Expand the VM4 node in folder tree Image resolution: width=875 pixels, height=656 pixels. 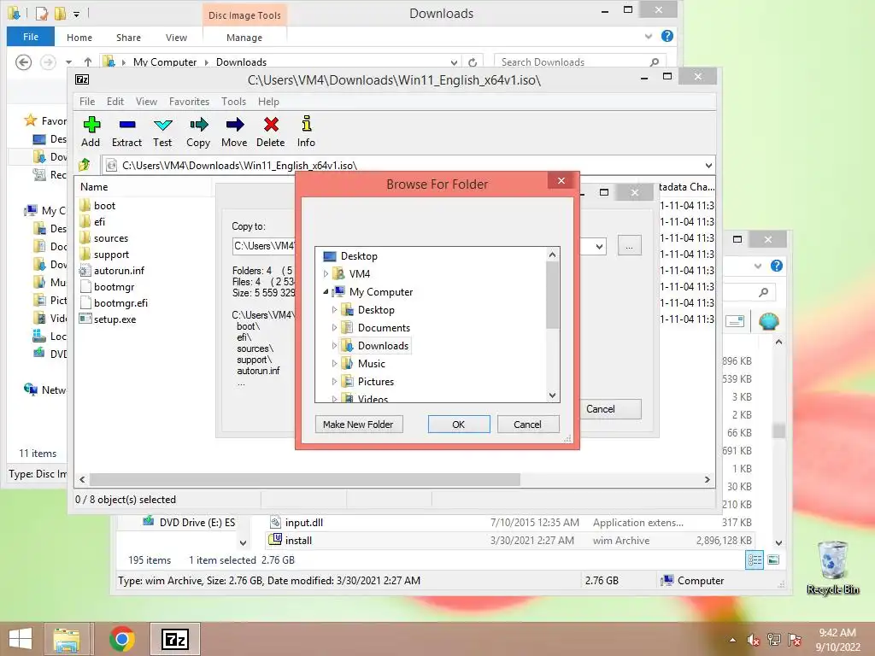pos(326,274)
